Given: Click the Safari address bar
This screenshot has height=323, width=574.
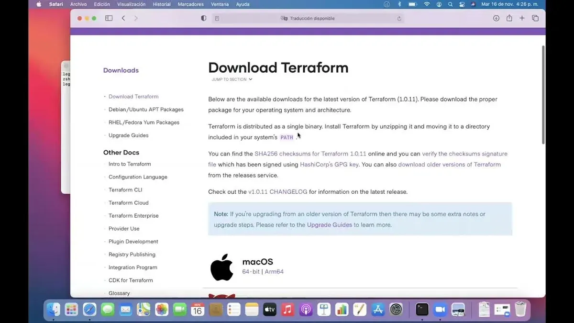Looking at the screenshot, I should 308,18.
